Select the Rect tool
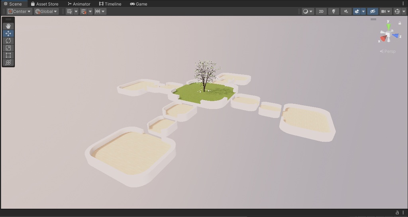The width and height of the screenshot is (408, 217). [8, 55]
